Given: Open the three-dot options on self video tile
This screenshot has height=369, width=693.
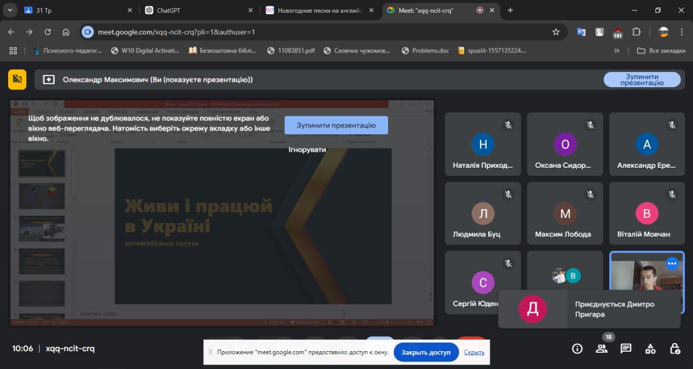Looking at the screenshot, I should click(672, 263).
